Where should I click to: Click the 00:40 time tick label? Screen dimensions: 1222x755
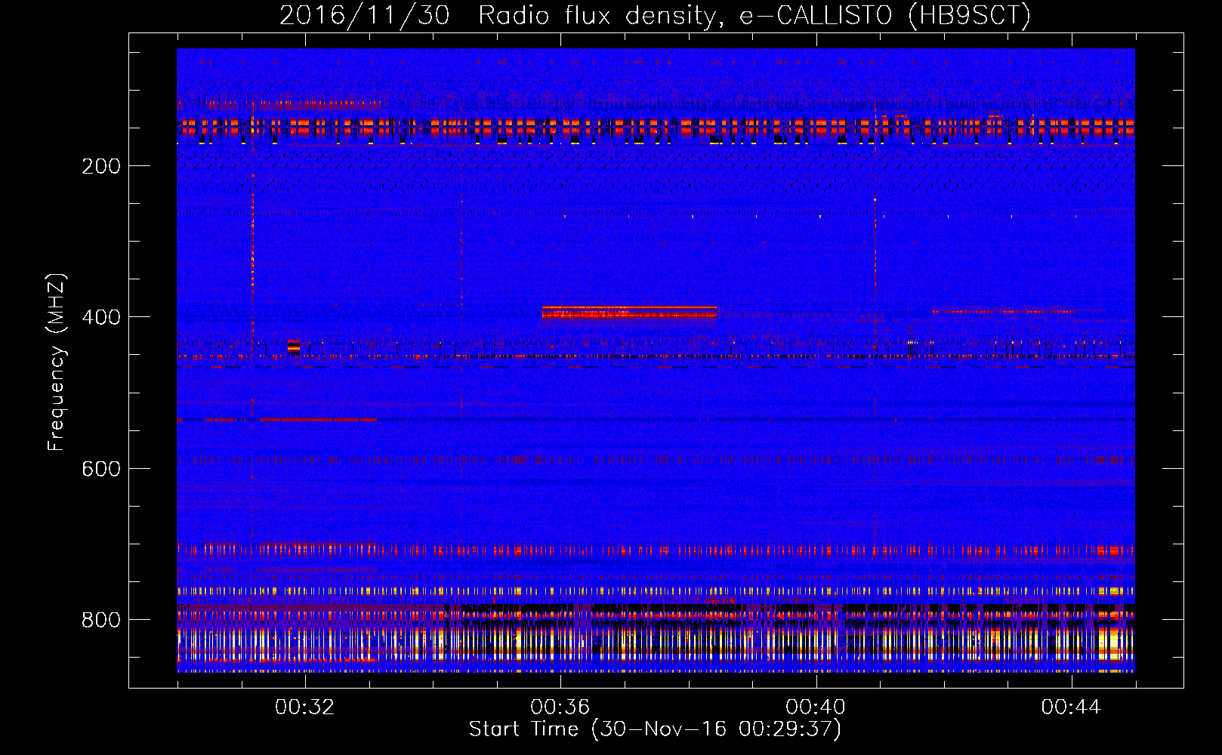click(x=816, y=707)
